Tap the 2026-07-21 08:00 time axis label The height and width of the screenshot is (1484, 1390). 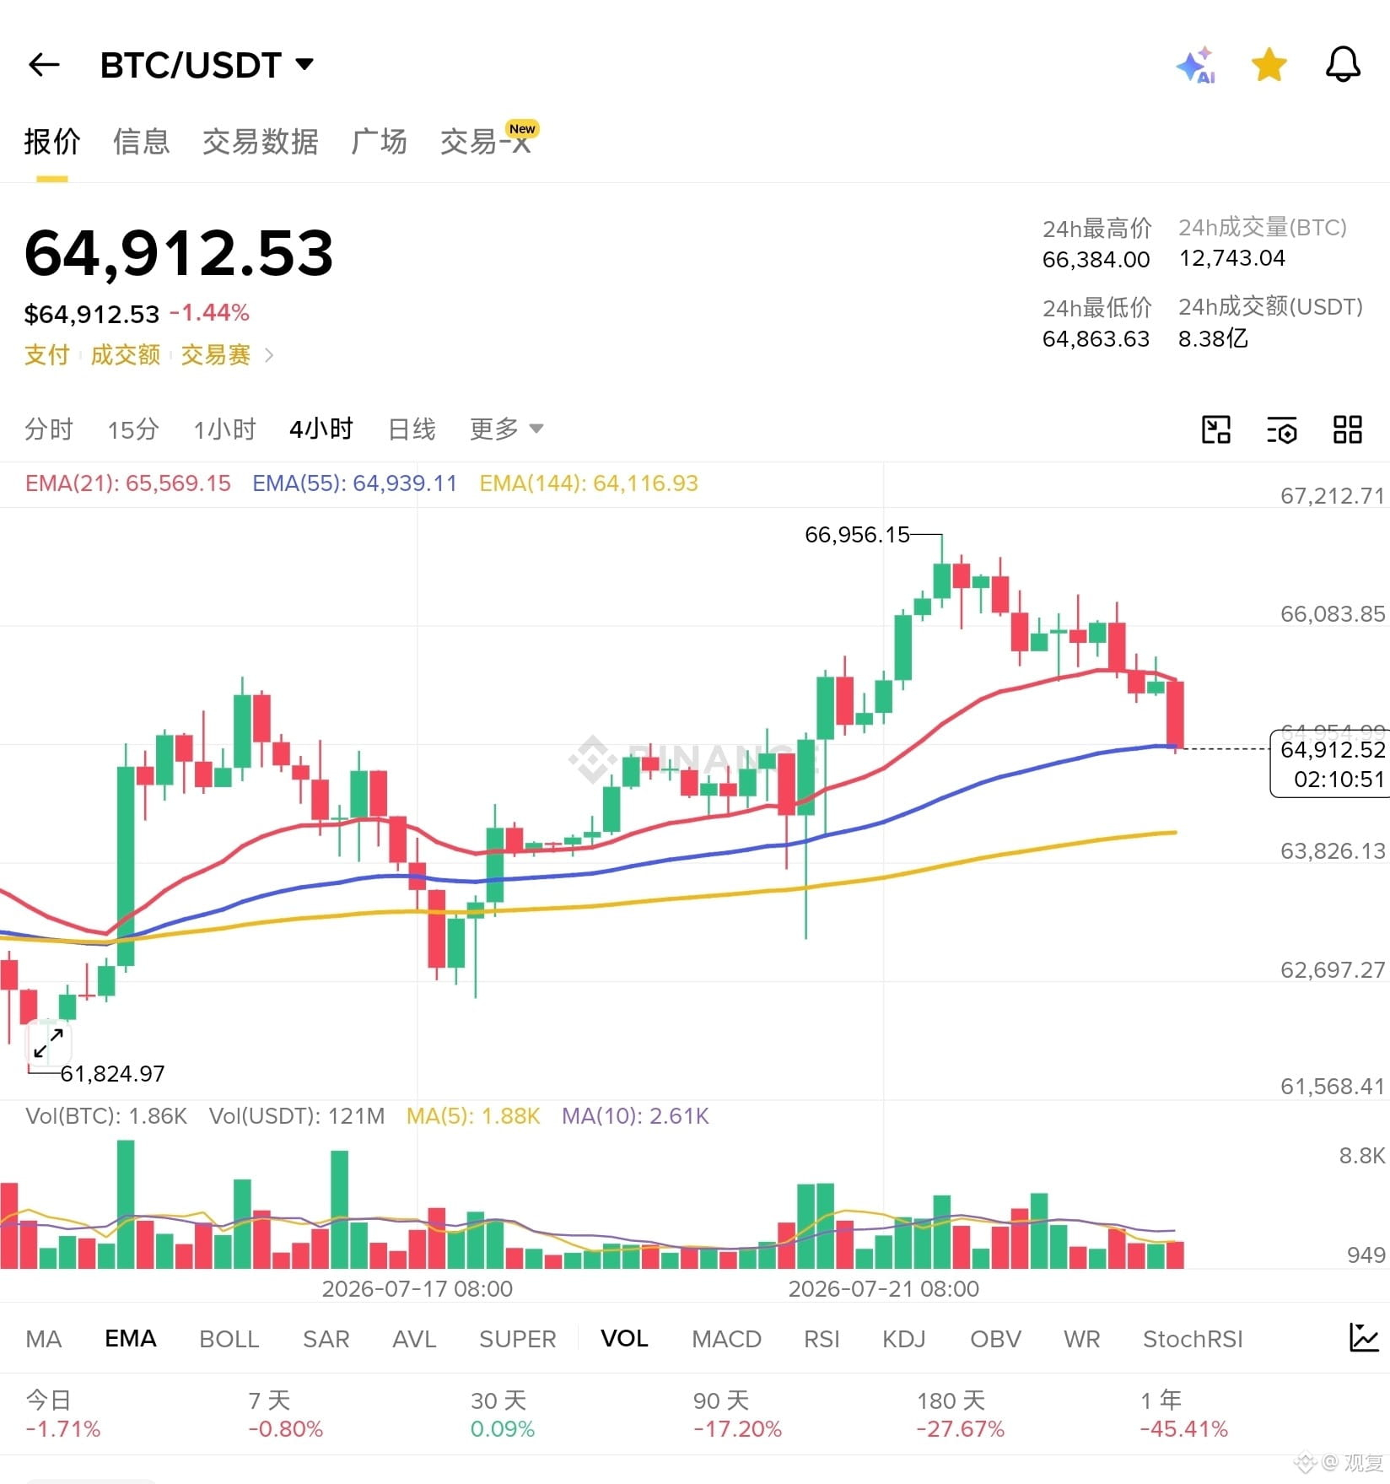click(883, 1288)
